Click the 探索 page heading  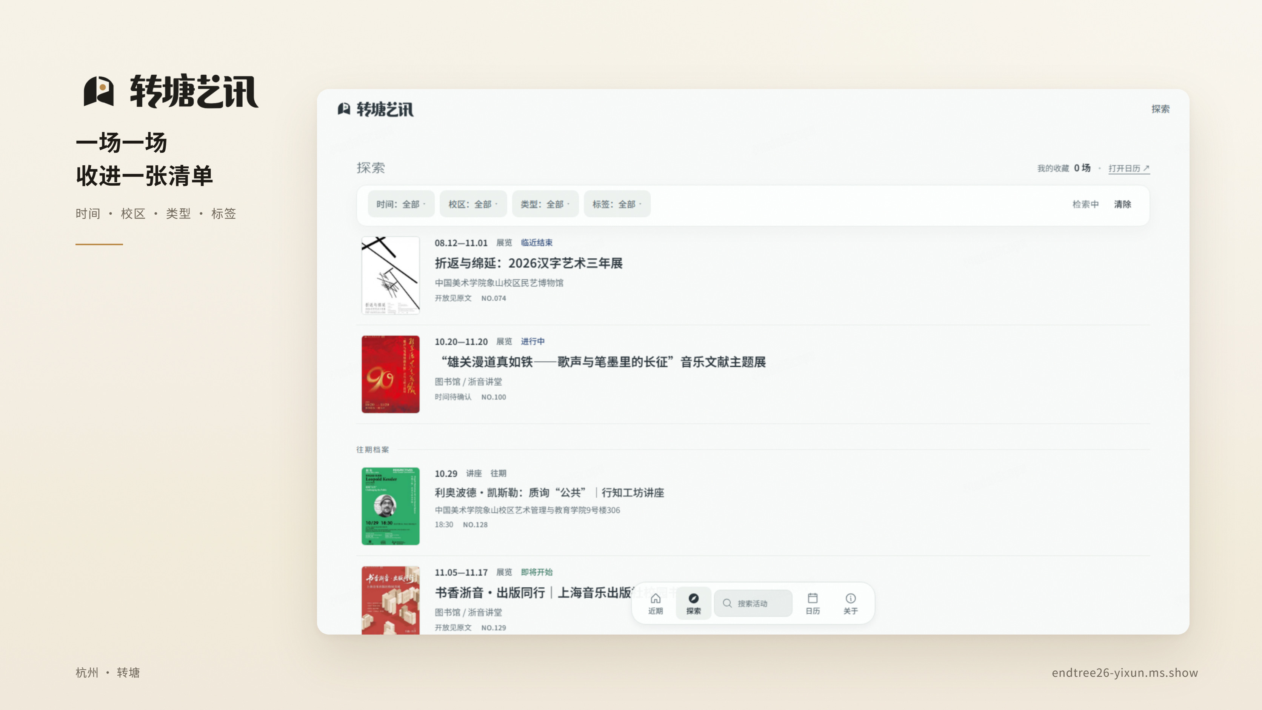click(371, 168)
